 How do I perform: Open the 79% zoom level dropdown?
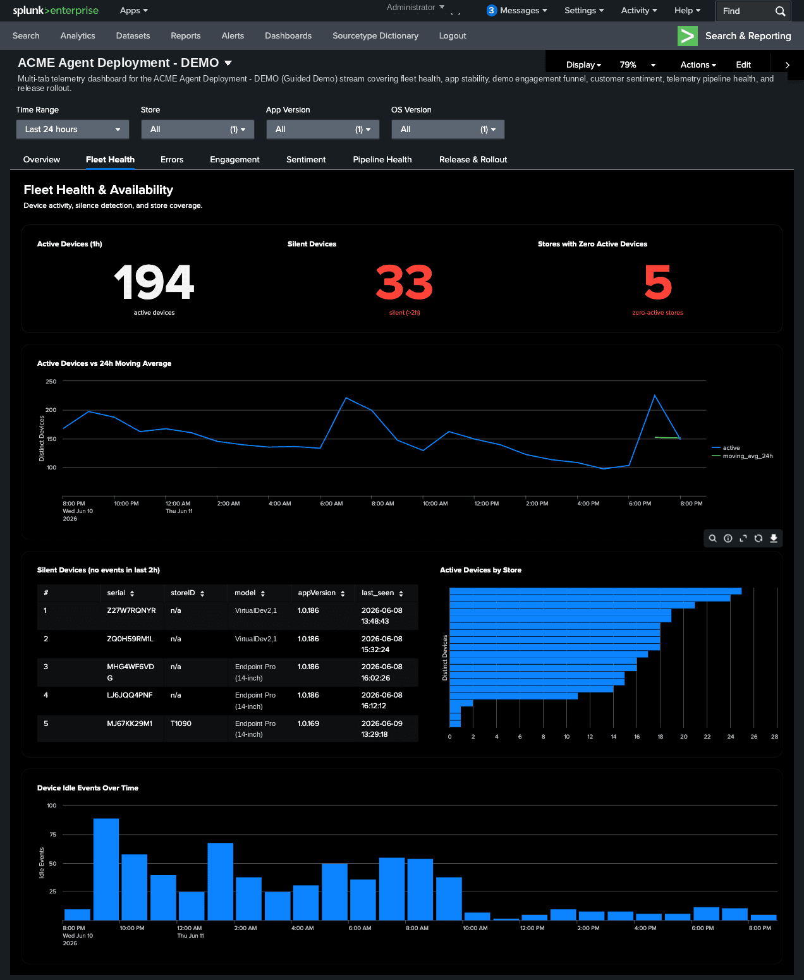637,65
